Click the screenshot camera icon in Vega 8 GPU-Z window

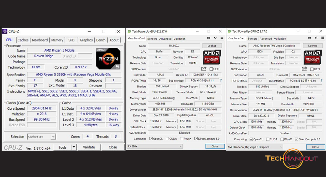pos(309,38)
